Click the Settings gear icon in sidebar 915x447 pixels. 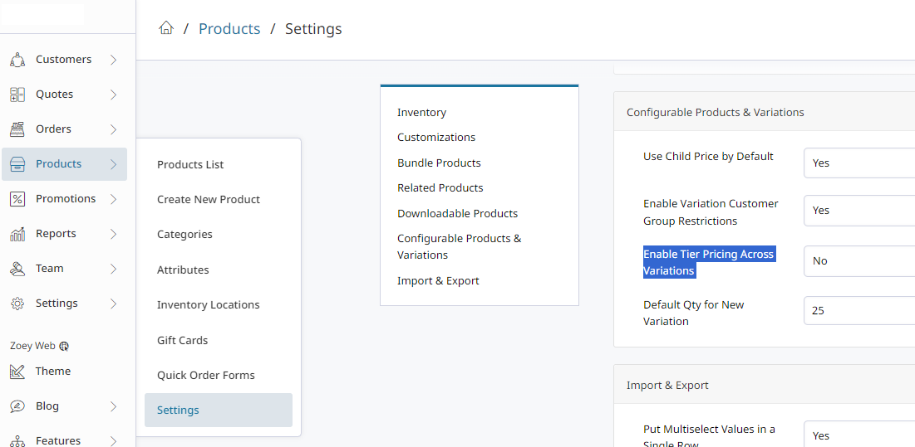click(17, 304)
